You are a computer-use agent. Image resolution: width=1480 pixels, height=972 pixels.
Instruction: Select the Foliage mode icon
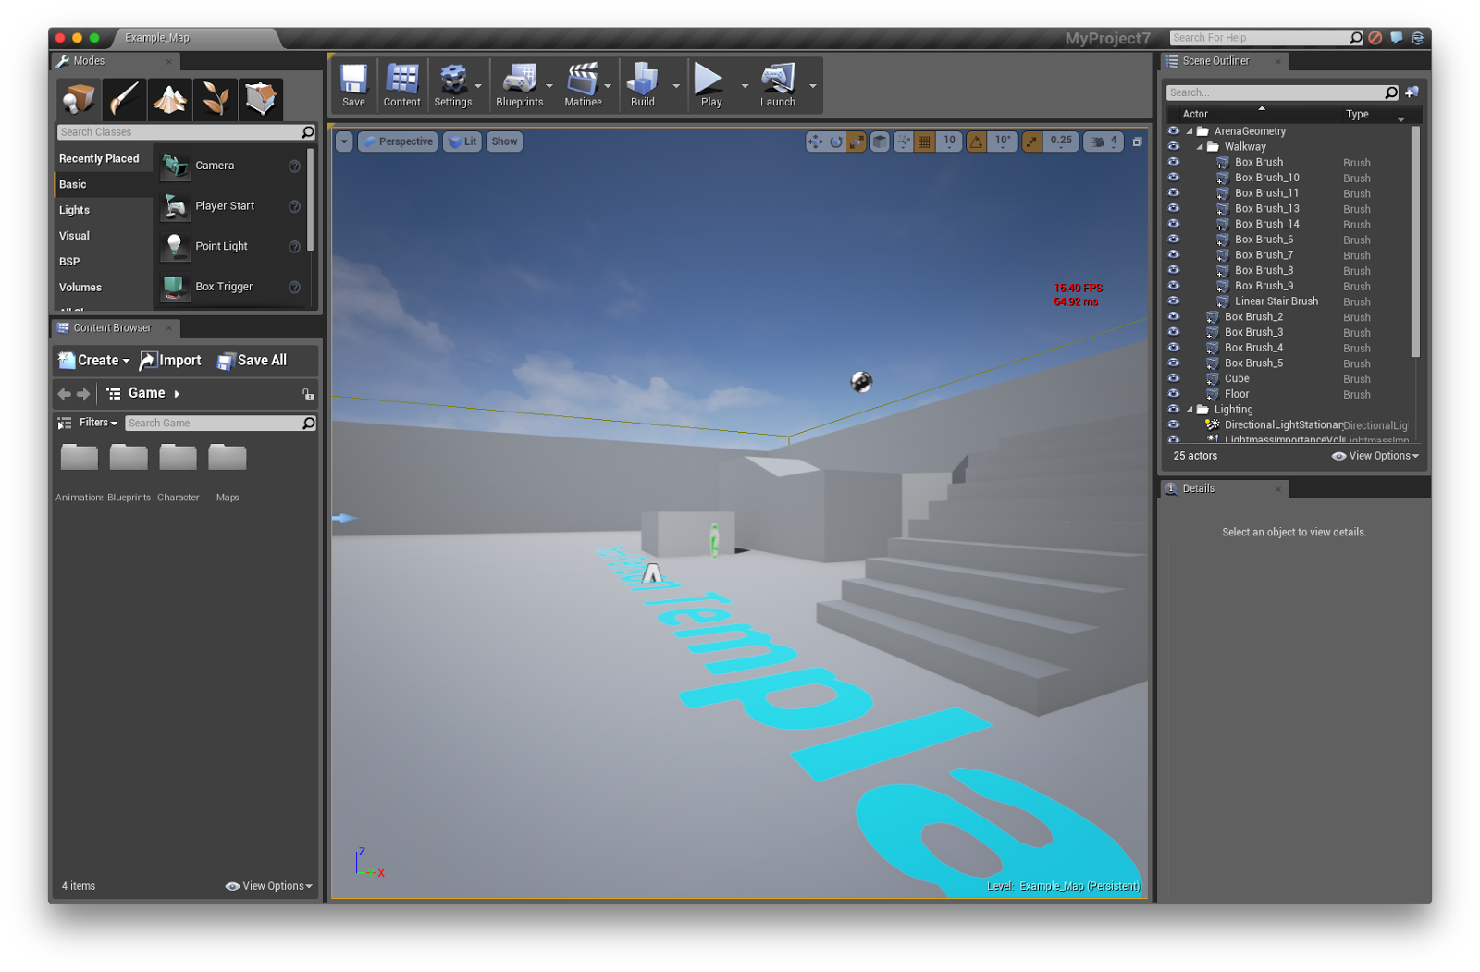(215, 98)
